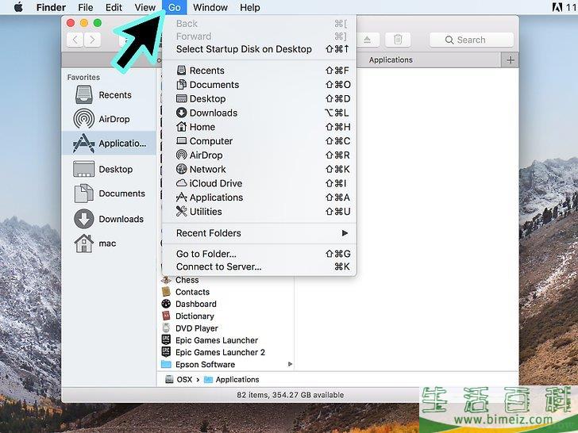Add a new tab with plus button

(510, 59)
